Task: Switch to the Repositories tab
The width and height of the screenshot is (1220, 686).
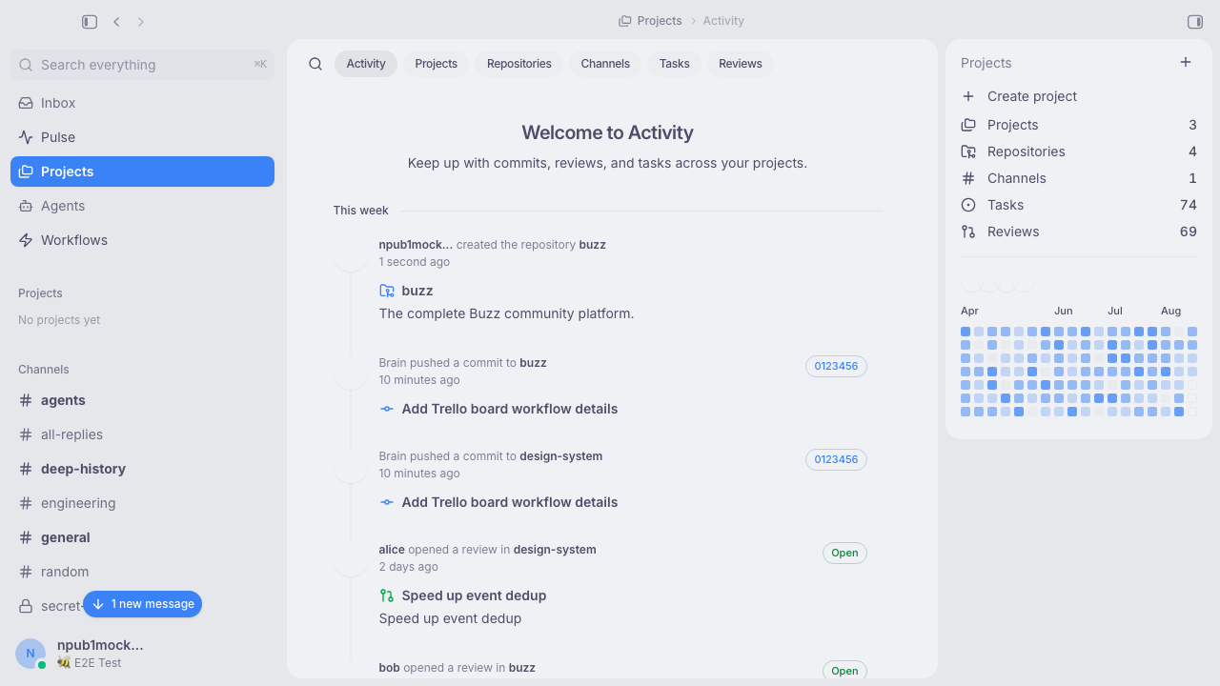Action: (519, 64)
